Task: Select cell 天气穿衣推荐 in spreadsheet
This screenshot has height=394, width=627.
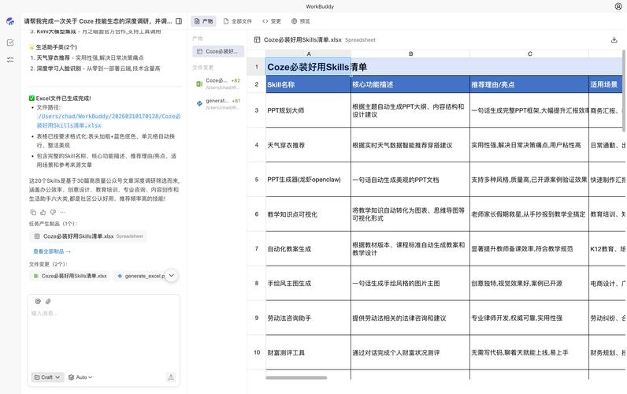Action: [308, 145]
